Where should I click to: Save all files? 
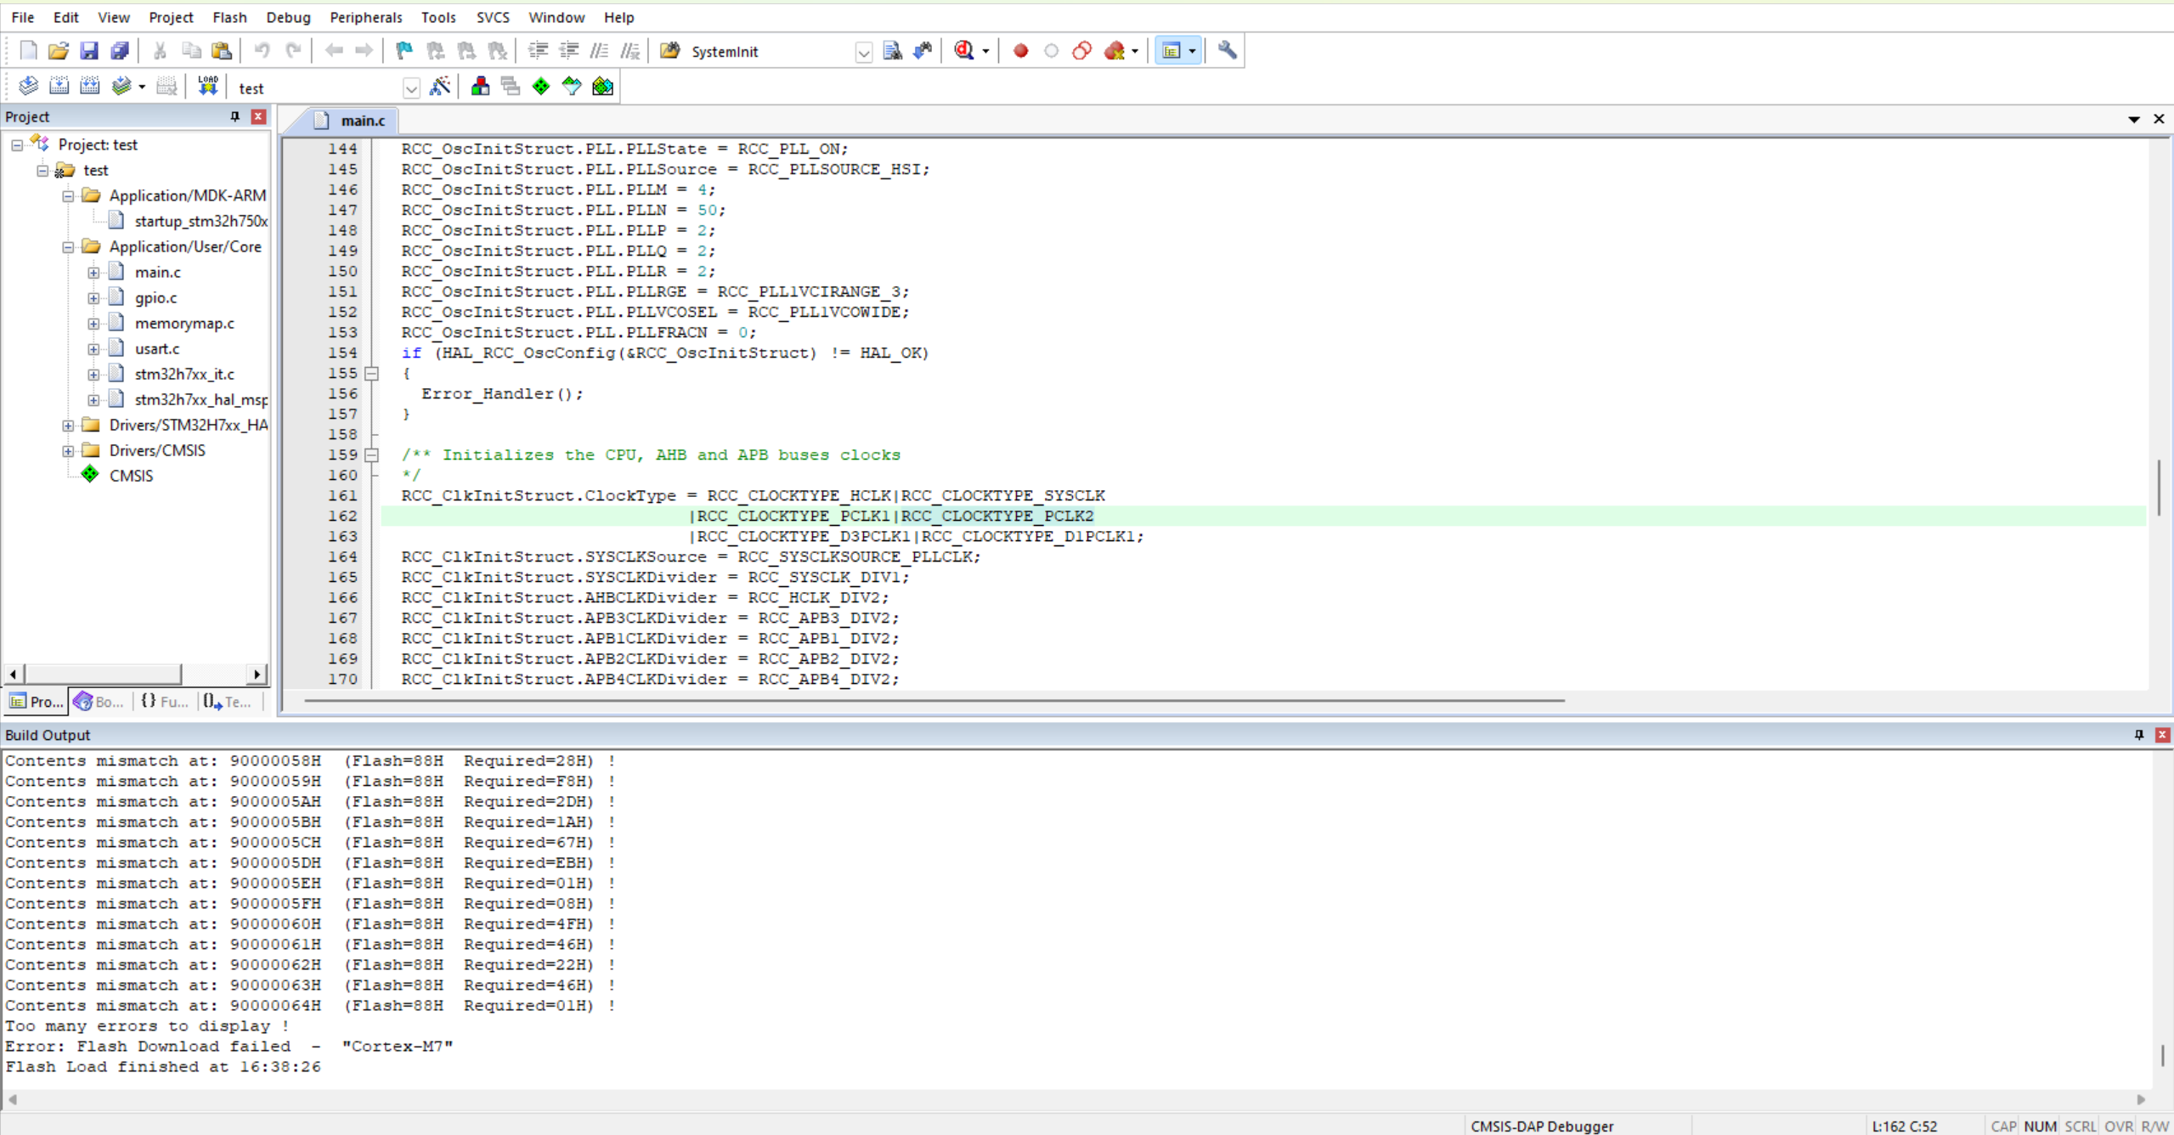(120, 51)
